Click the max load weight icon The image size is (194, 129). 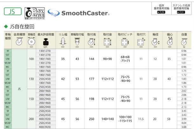pos(46,41)
